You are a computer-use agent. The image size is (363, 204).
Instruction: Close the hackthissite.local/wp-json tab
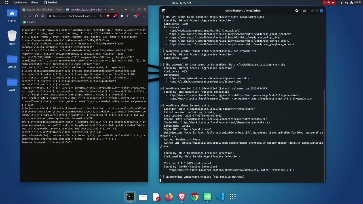(x=106, y=10)
